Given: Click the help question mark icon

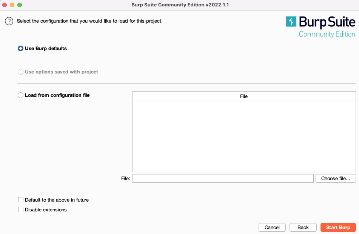Looking at the screenshot, I should click(x=8, y=21).
